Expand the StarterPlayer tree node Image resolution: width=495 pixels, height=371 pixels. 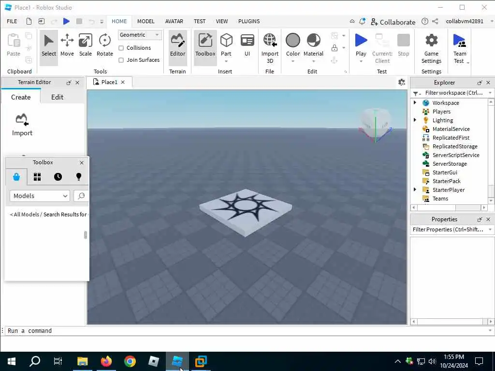point(415,189)
